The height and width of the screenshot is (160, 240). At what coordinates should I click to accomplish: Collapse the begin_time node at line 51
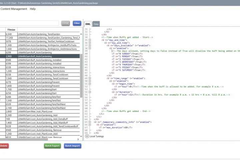coord(90,84)
